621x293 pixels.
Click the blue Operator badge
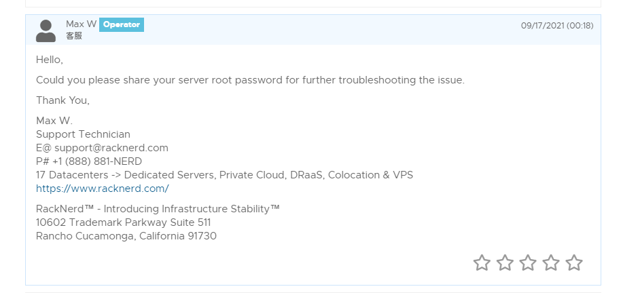pyautogui.click(x=122, y=24)
